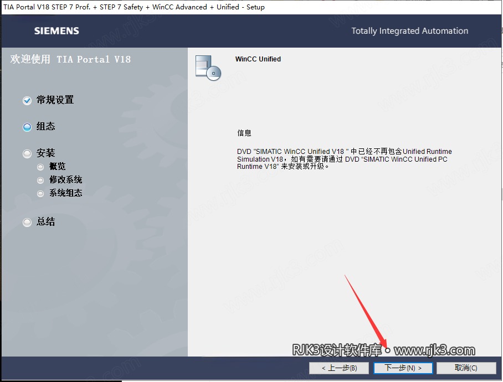Select the 总结 step indicator
Image resolution: width=503 pixels, height=382 pixels.
pyautogui.click(x=27, y=222)
